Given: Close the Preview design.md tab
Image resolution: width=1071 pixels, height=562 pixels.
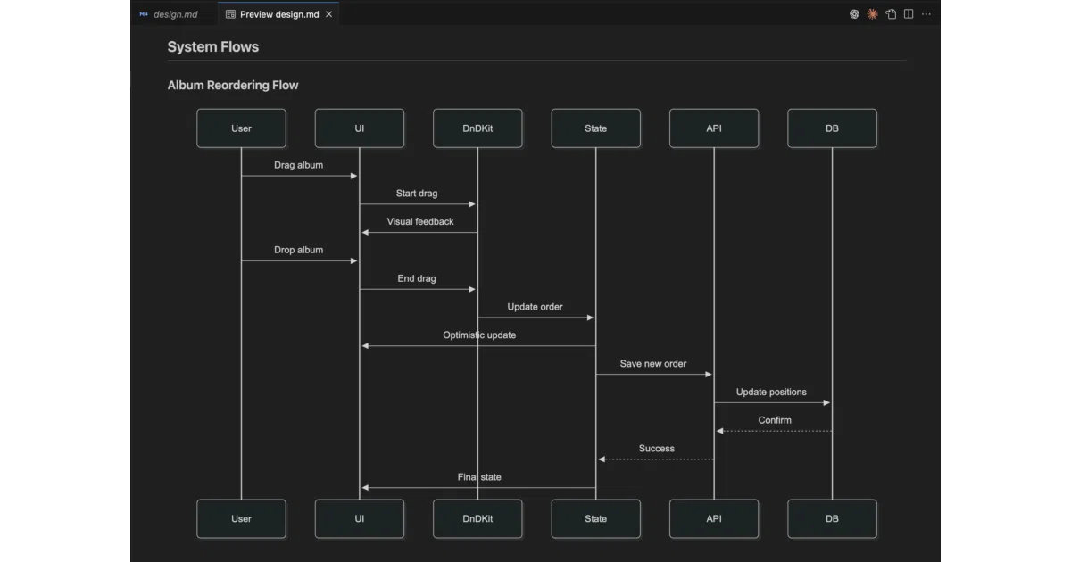Looking at the screenshot, I should [329, 14].
